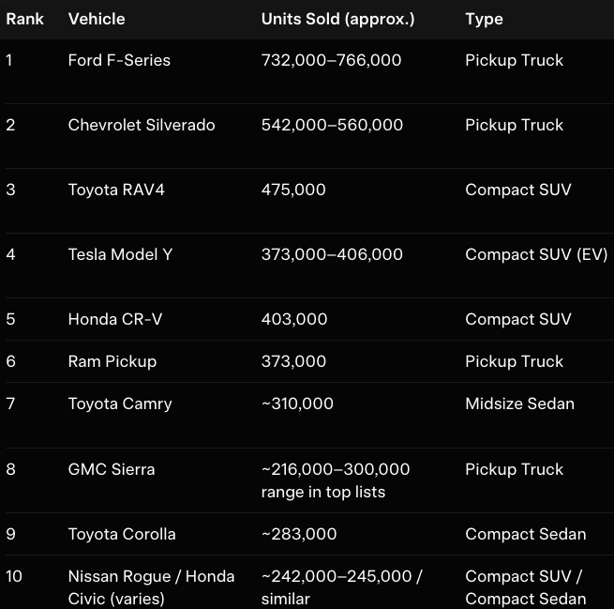Click the Compact Sedan type for Corolla
This screenshot has height=609, width=614.
(525, 534)
